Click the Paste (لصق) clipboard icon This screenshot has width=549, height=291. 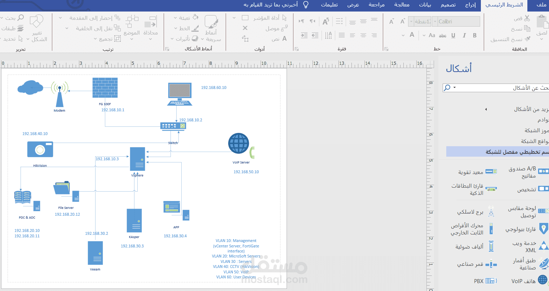point(542,22)
